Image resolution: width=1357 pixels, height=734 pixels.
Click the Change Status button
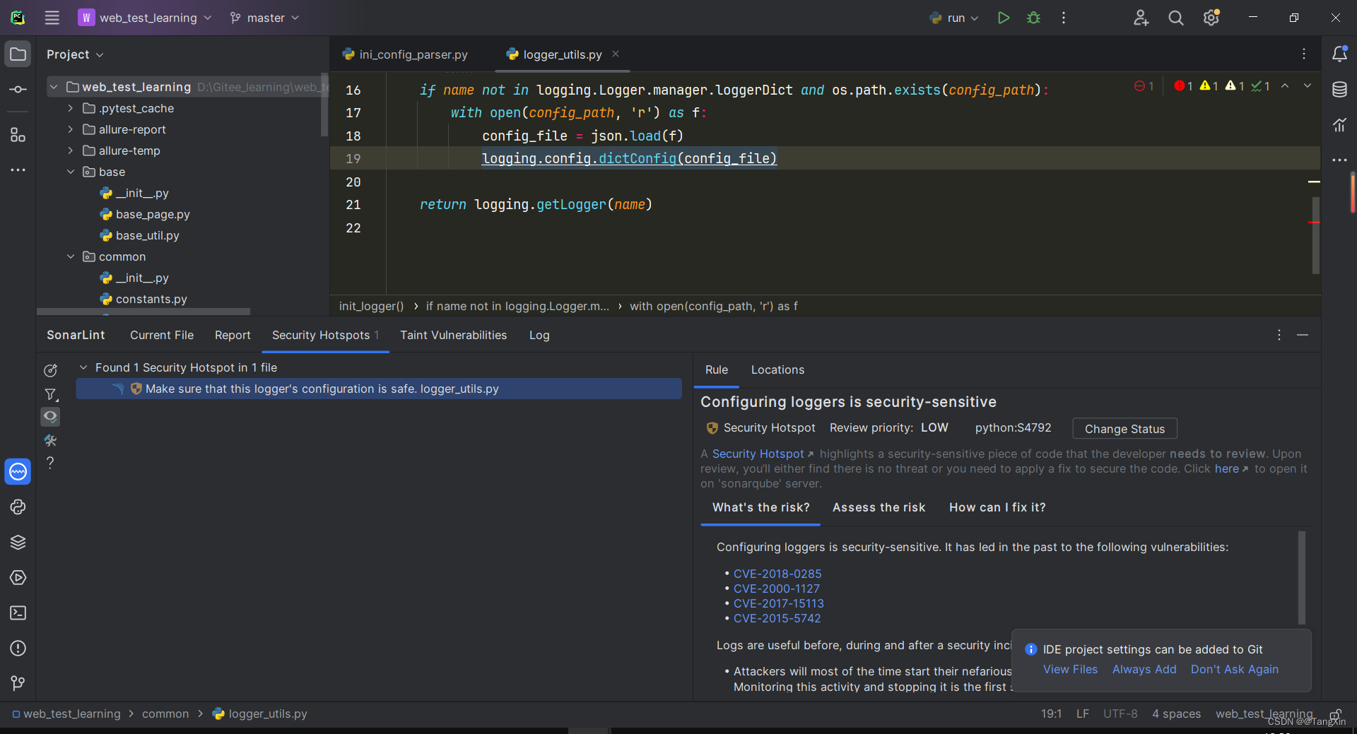click(x=1124, y=429)
